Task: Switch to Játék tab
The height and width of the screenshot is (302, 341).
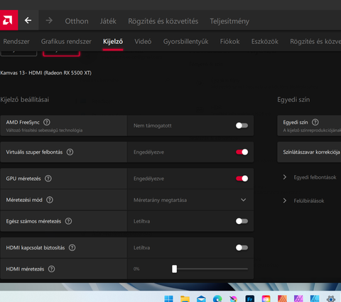Action: 108,21
